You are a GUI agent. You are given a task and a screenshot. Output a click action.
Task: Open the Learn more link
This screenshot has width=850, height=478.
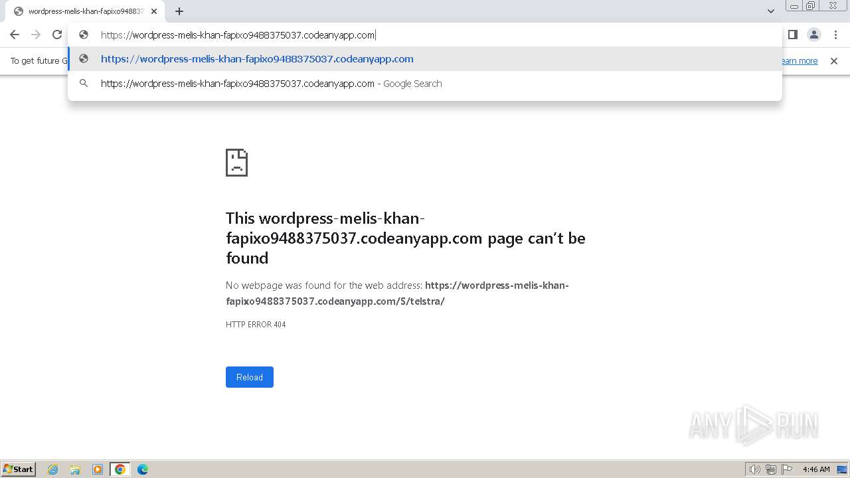point(800,61)
